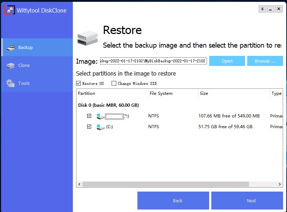Enable the Change Windows SID checkbox
Image resolution: width=287 pixels, height=212 pixels.
(114, 83)
